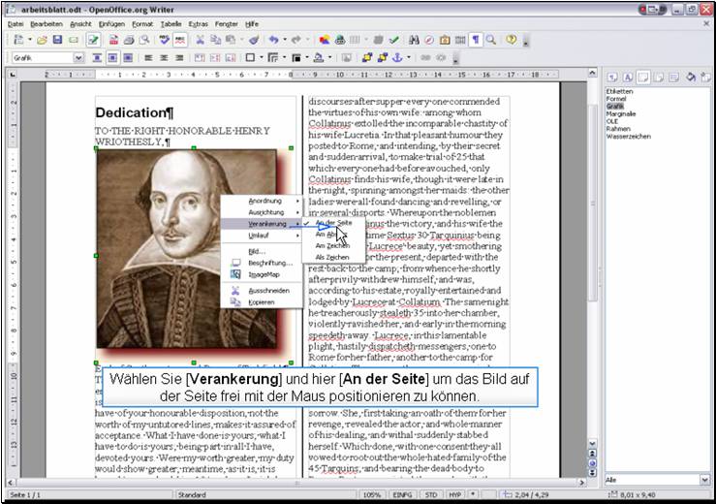Image resolution: width=716 pixels, height=504 pixels.
Task: Click the anchor icon in the image toolbar
Action: coord(397,58)
